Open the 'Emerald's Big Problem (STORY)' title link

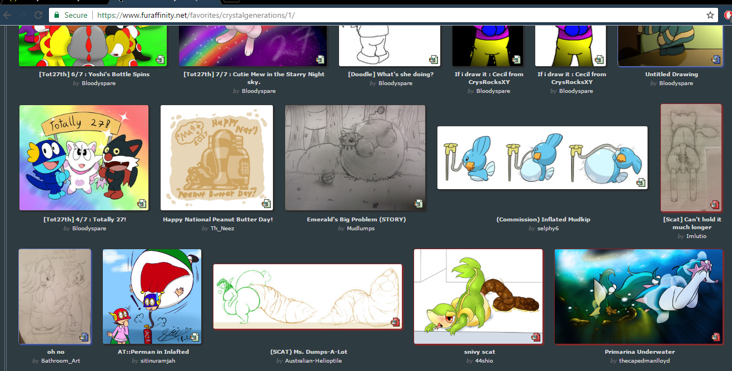356,219
